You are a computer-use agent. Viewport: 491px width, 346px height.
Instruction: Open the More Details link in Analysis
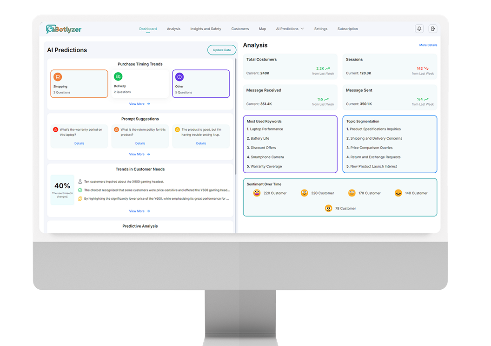(x=428, y=45)
